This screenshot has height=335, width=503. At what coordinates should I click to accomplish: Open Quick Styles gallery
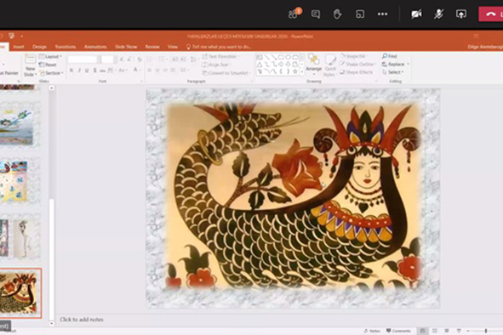(x=330, y=65)
